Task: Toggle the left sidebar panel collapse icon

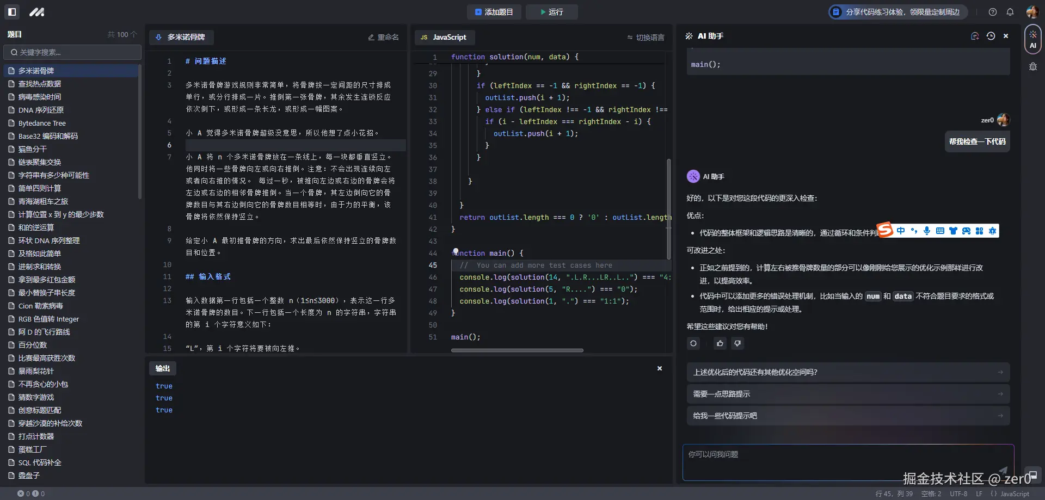Action: point(11,11)
